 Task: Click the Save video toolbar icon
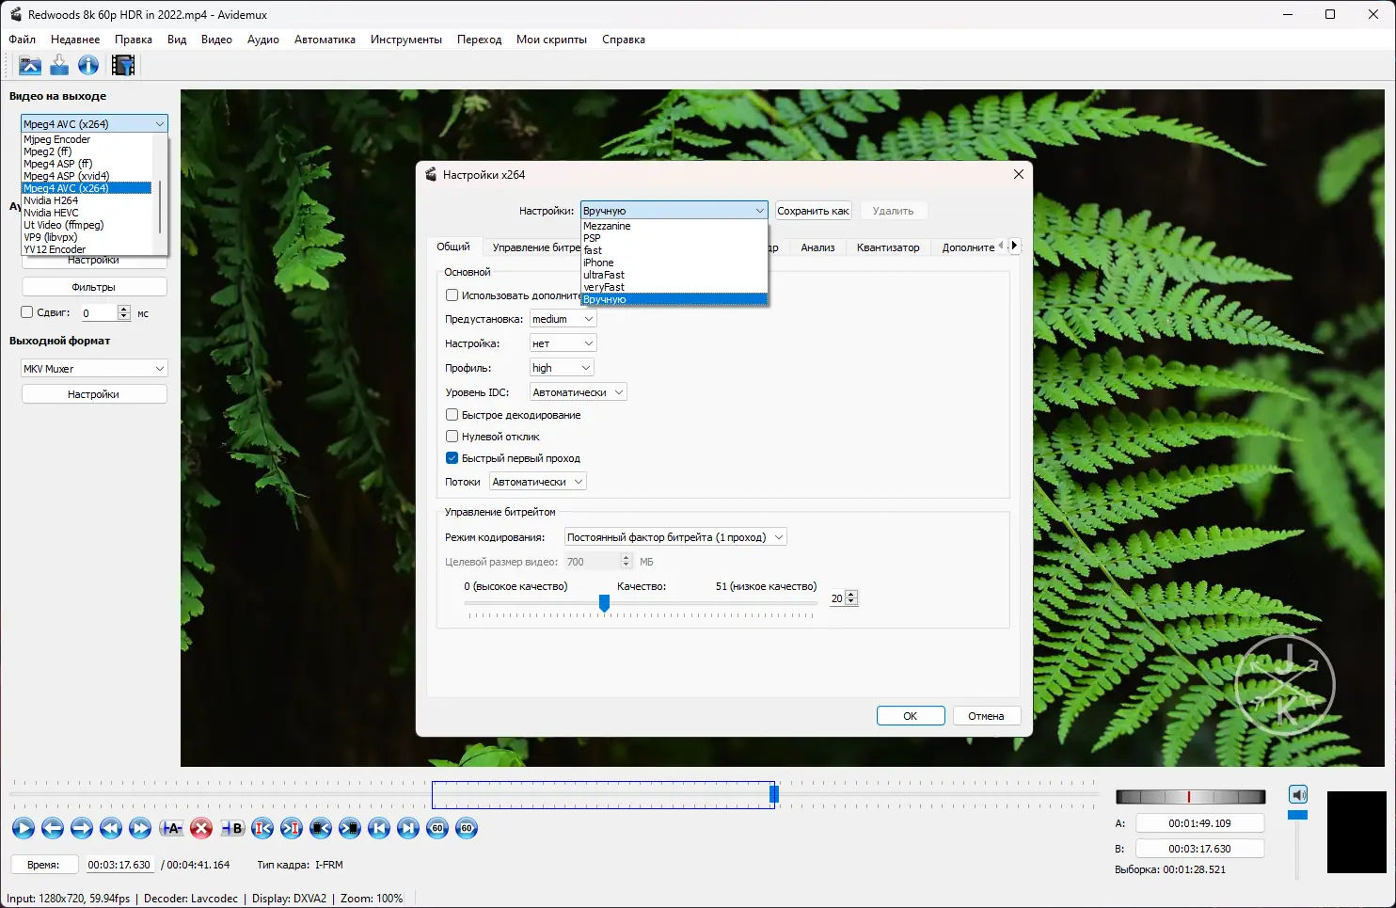59,65
